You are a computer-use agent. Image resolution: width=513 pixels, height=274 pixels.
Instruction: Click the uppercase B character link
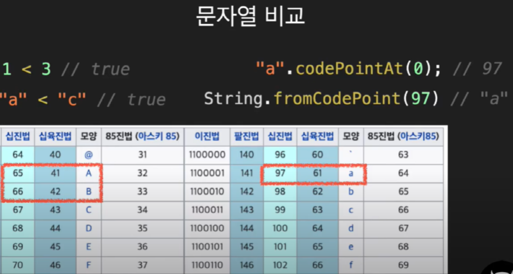point(89,191)
